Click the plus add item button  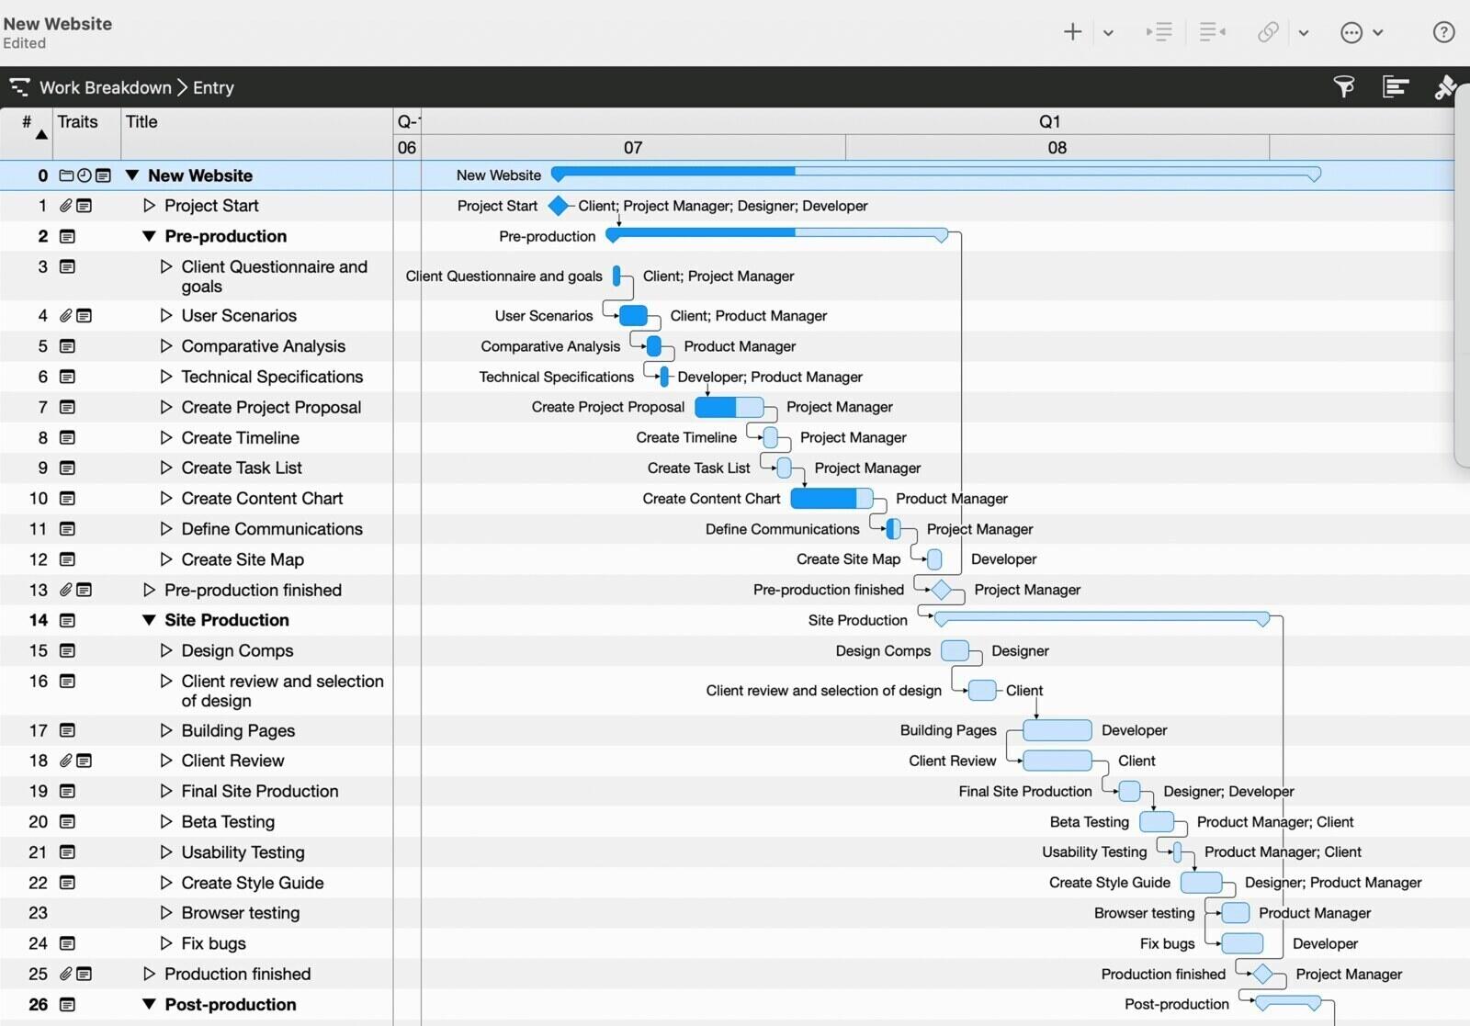(1072, 32)
